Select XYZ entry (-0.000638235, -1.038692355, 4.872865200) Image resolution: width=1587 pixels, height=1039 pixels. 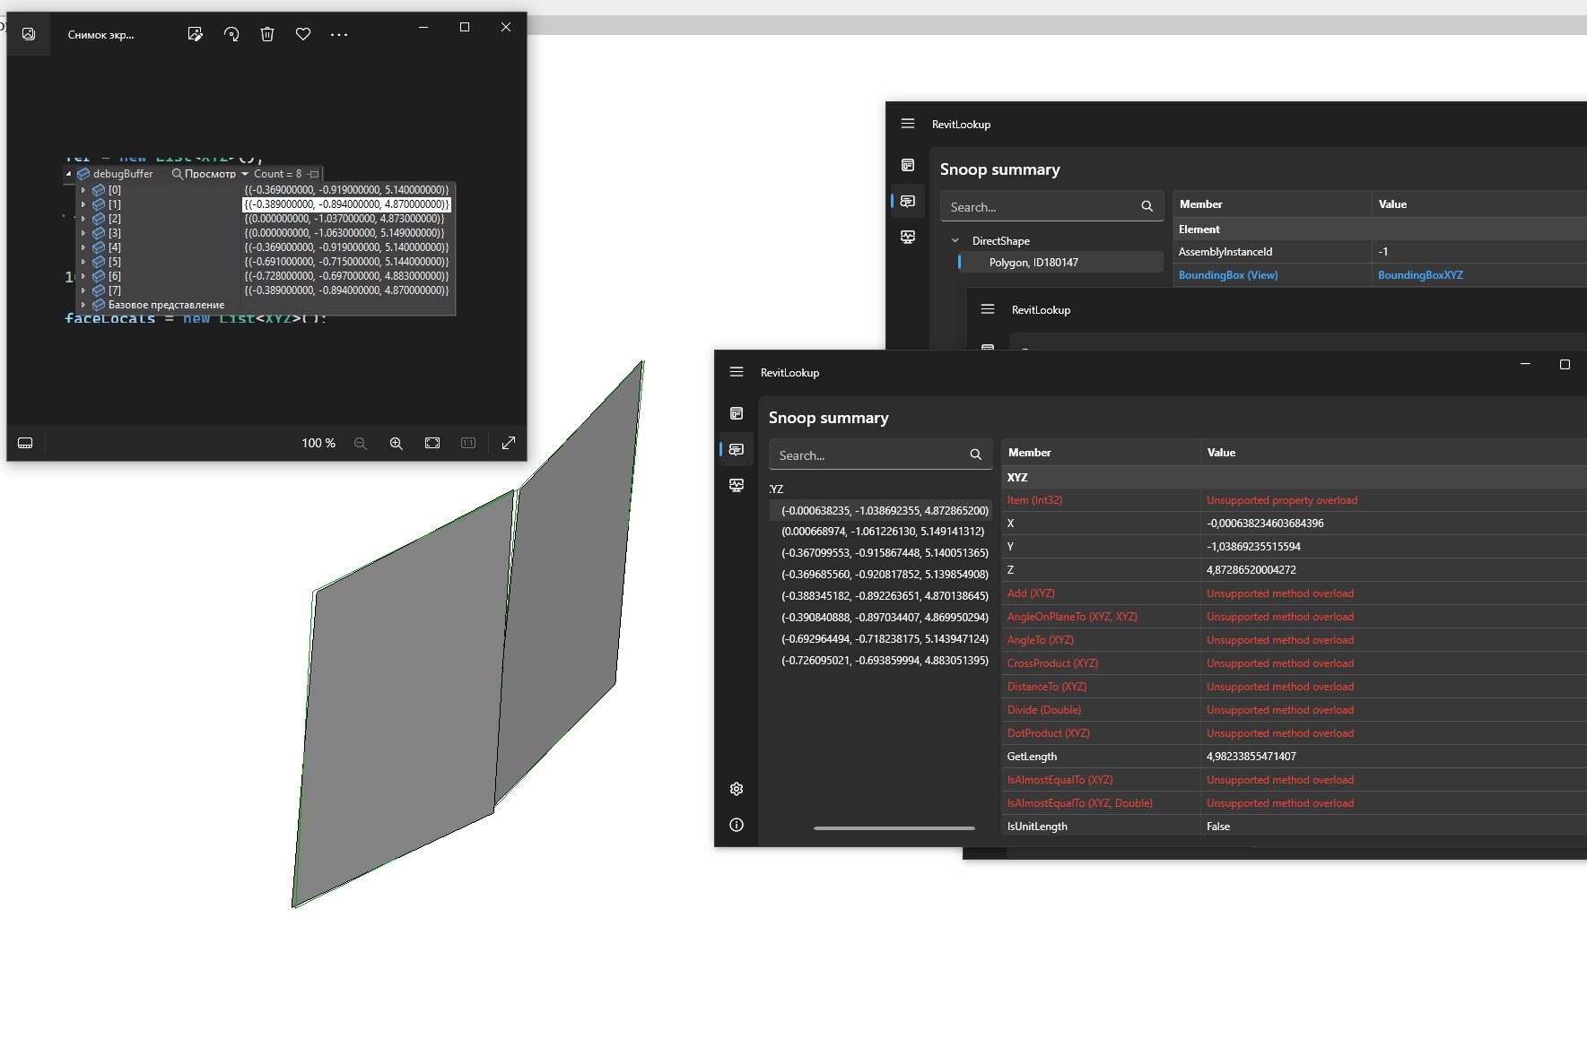[x=881, y=510]
